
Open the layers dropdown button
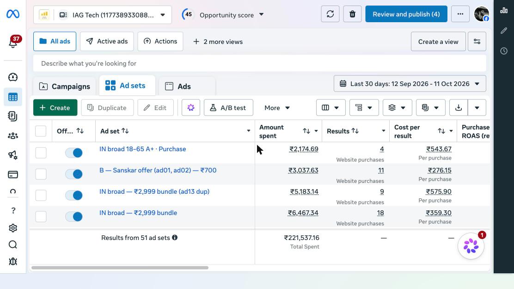(x=398, y=108)
